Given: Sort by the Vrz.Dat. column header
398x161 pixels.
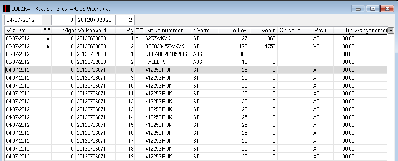Looking at the screenshot, I should tap(23, 31).
